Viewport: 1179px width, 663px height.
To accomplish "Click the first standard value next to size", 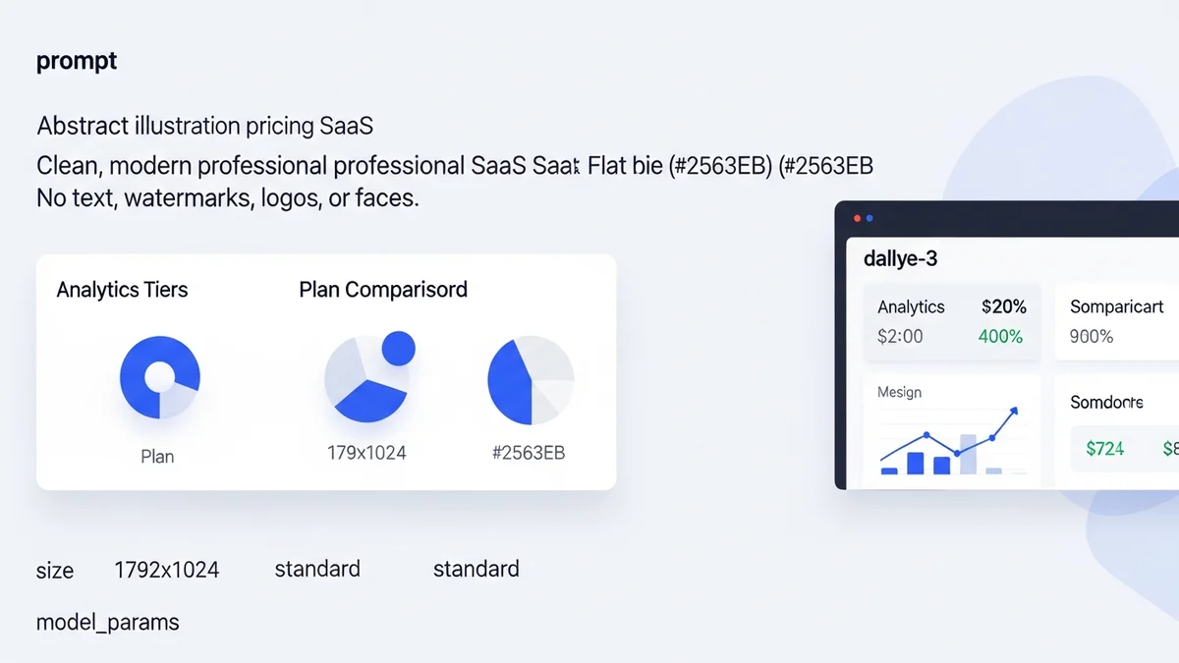I will pos(317,569).
